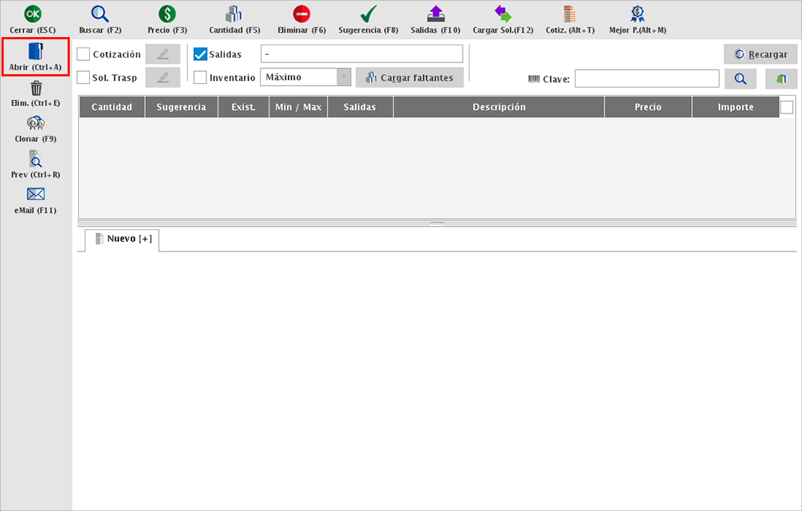Viewport: 802px width, 511px height.
Task: Open Clonar (F9) in the sidebar
Action: (36, 124)
